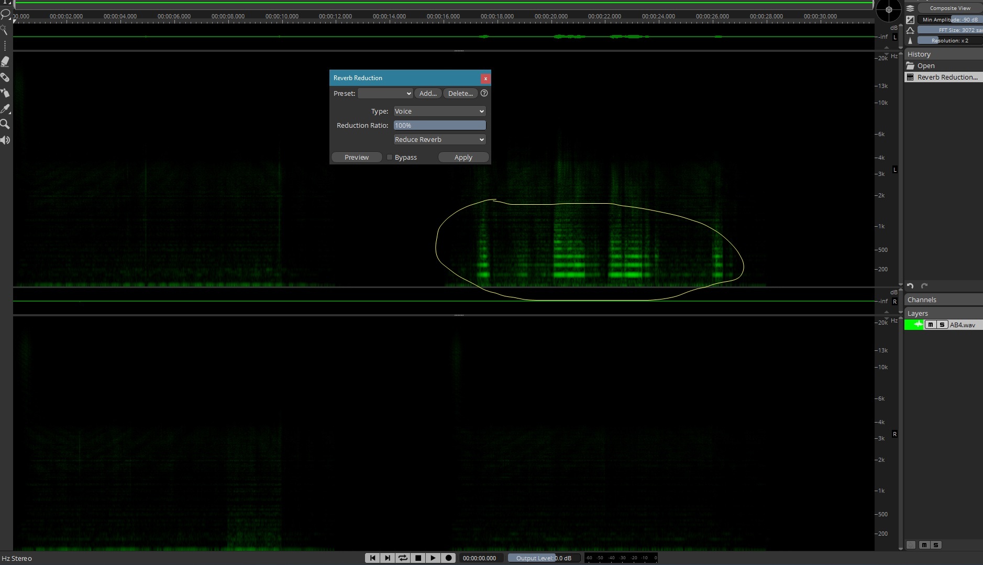
Task: Toggle R marker beside right spectrogram
Action: [895, 434]
